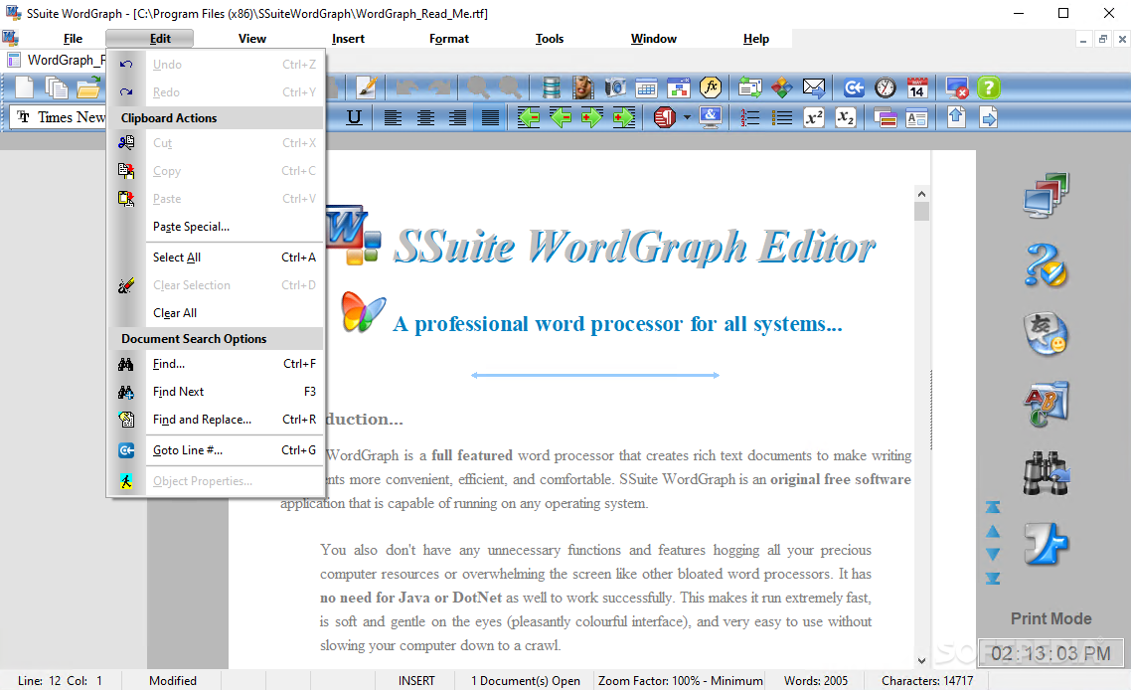Click the green question mark help icon
Image resolution: width=1131 pixels, height=690 pixels.
pyautogui.click(x=989, y=88)
